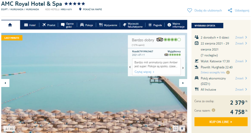Click the (1276 opinii) review count

pyautogui.click(x=138, y=45)
